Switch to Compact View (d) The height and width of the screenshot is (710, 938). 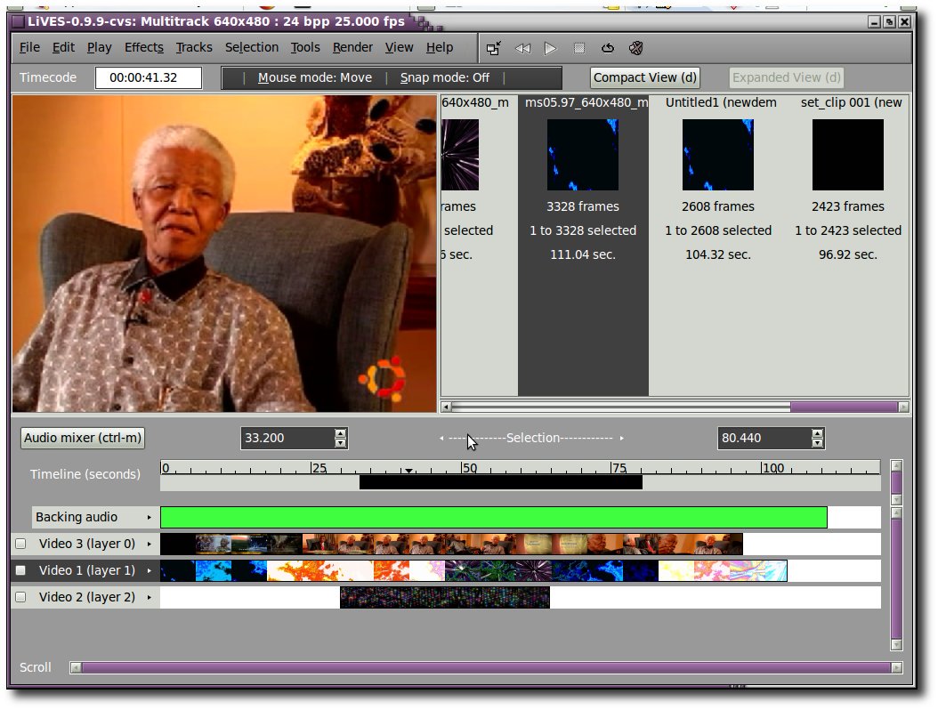pyautogui.click(x=645, y=77)
